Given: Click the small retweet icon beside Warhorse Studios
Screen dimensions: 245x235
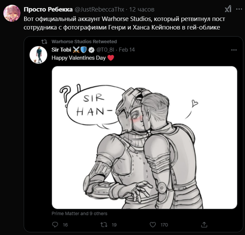Looking at the screenshot, I should [x=44, y=42].
